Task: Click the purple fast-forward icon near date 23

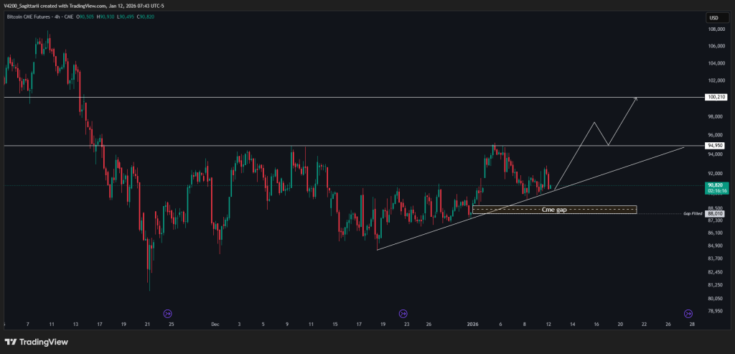Action: coord(403,313)
